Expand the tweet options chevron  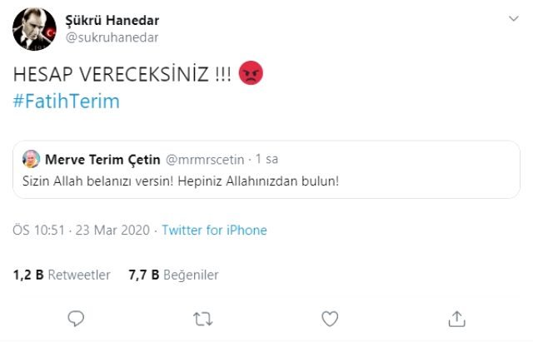[x=511, y=18]
